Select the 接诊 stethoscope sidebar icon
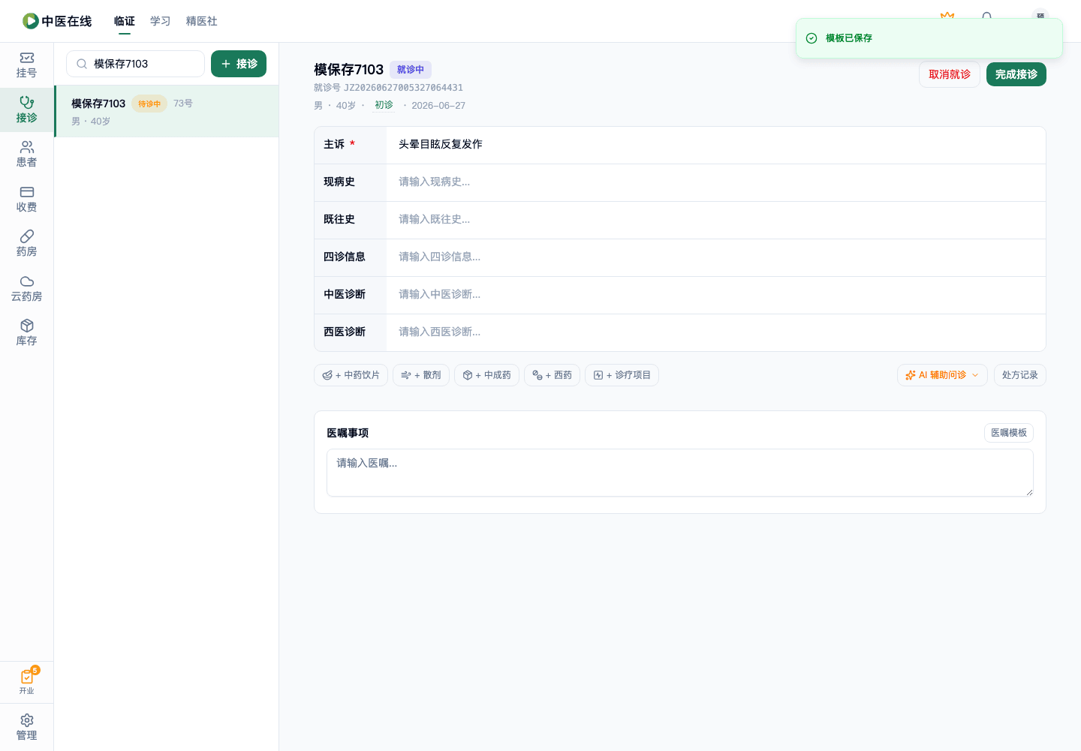Image resolution: width=1081 pixels, height=751 pixels. (27, 102)
